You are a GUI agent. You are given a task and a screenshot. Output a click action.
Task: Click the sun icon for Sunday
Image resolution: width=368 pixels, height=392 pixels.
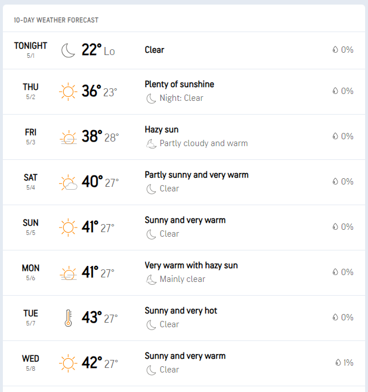point(68,228)
